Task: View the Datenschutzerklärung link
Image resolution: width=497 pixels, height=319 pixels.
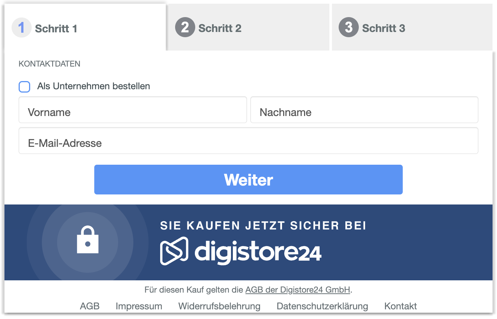Action: coord(322,306)
